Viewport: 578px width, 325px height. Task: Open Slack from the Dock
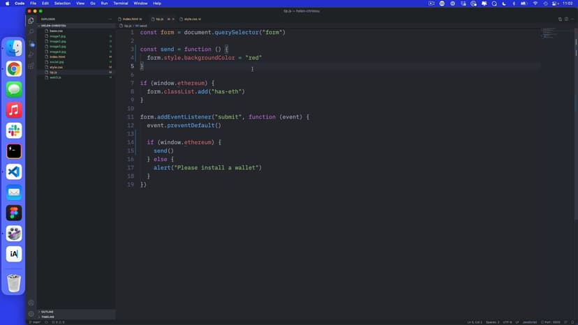pyautogui.click(x=14, y=130)
